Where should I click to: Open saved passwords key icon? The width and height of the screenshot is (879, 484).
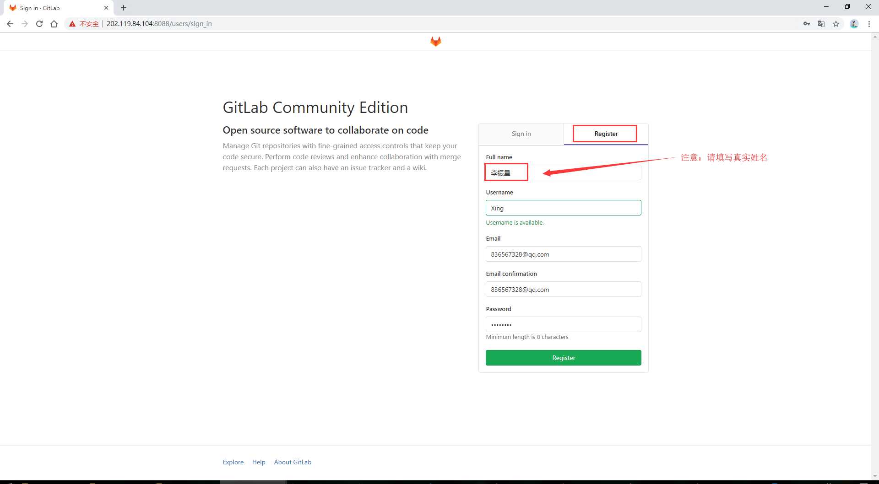(807, 24)
